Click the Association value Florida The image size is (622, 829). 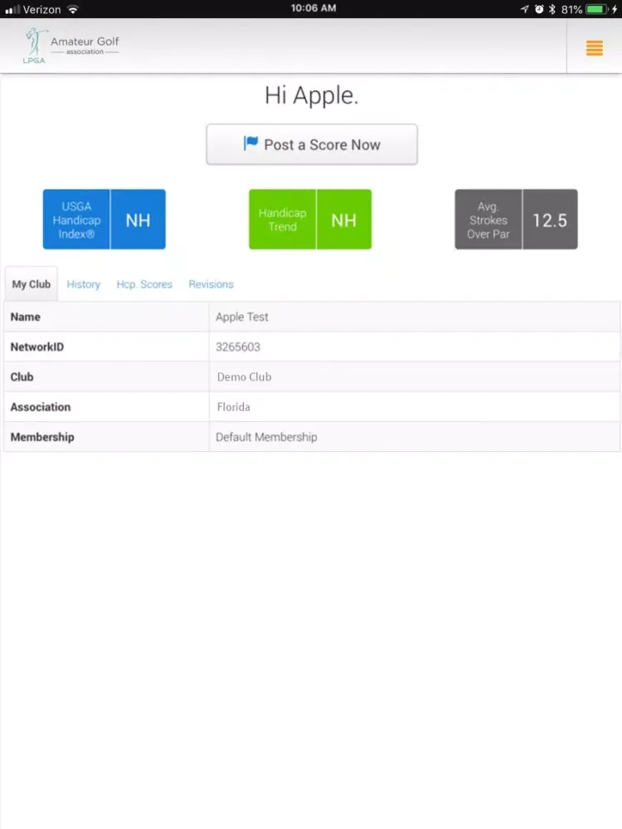[233, 407]
